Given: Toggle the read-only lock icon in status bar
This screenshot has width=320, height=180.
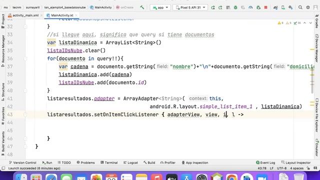Looking at the screenshot, I should pyautogui.click(x=308, y=168).
